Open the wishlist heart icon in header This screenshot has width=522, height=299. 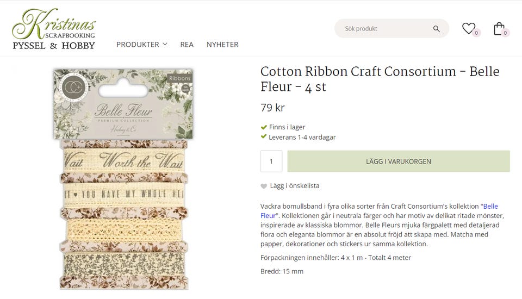[468, 28]
